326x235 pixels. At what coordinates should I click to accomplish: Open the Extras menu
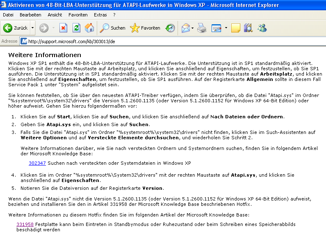100,15
